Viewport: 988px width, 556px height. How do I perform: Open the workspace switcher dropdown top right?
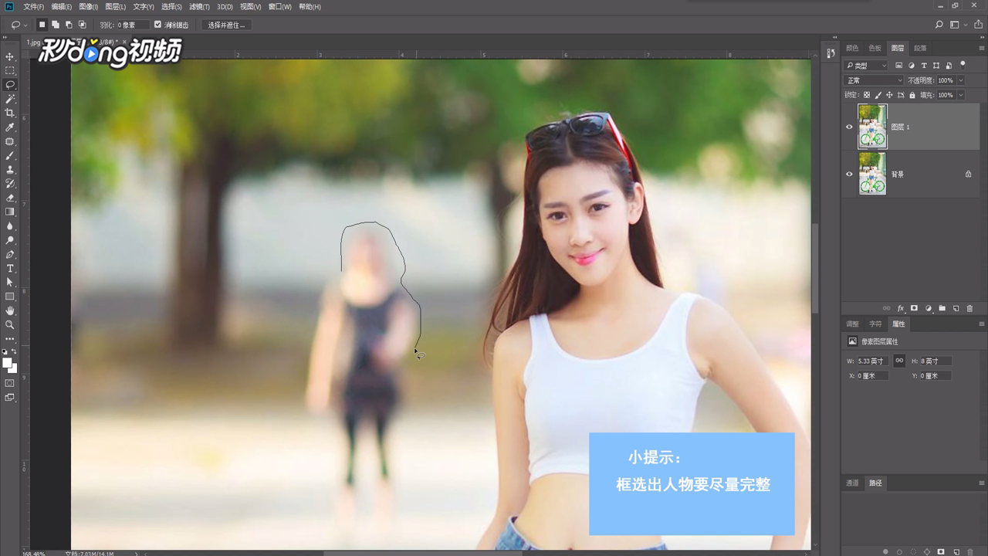click(957, 25)
